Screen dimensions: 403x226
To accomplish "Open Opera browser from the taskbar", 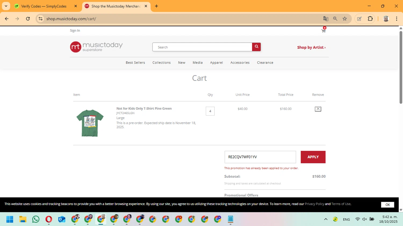I will click(x=49, y=219).
